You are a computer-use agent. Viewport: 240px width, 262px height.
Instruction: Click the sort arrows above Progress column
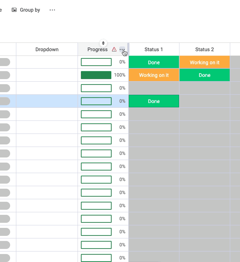103,43
